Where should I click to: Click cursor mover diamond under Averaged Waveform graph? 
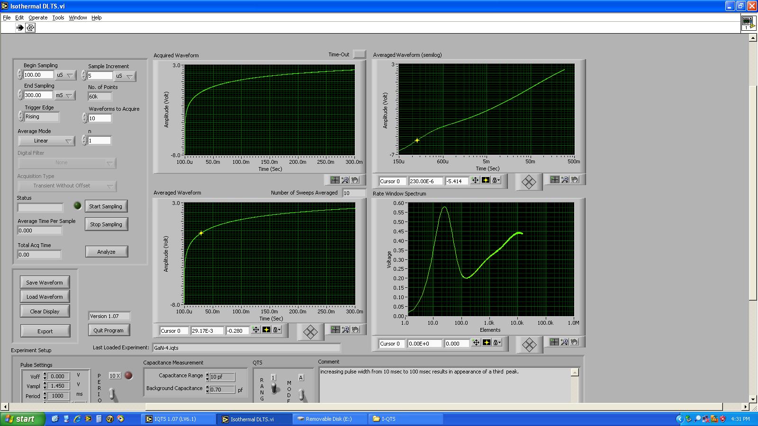[310, 332]
